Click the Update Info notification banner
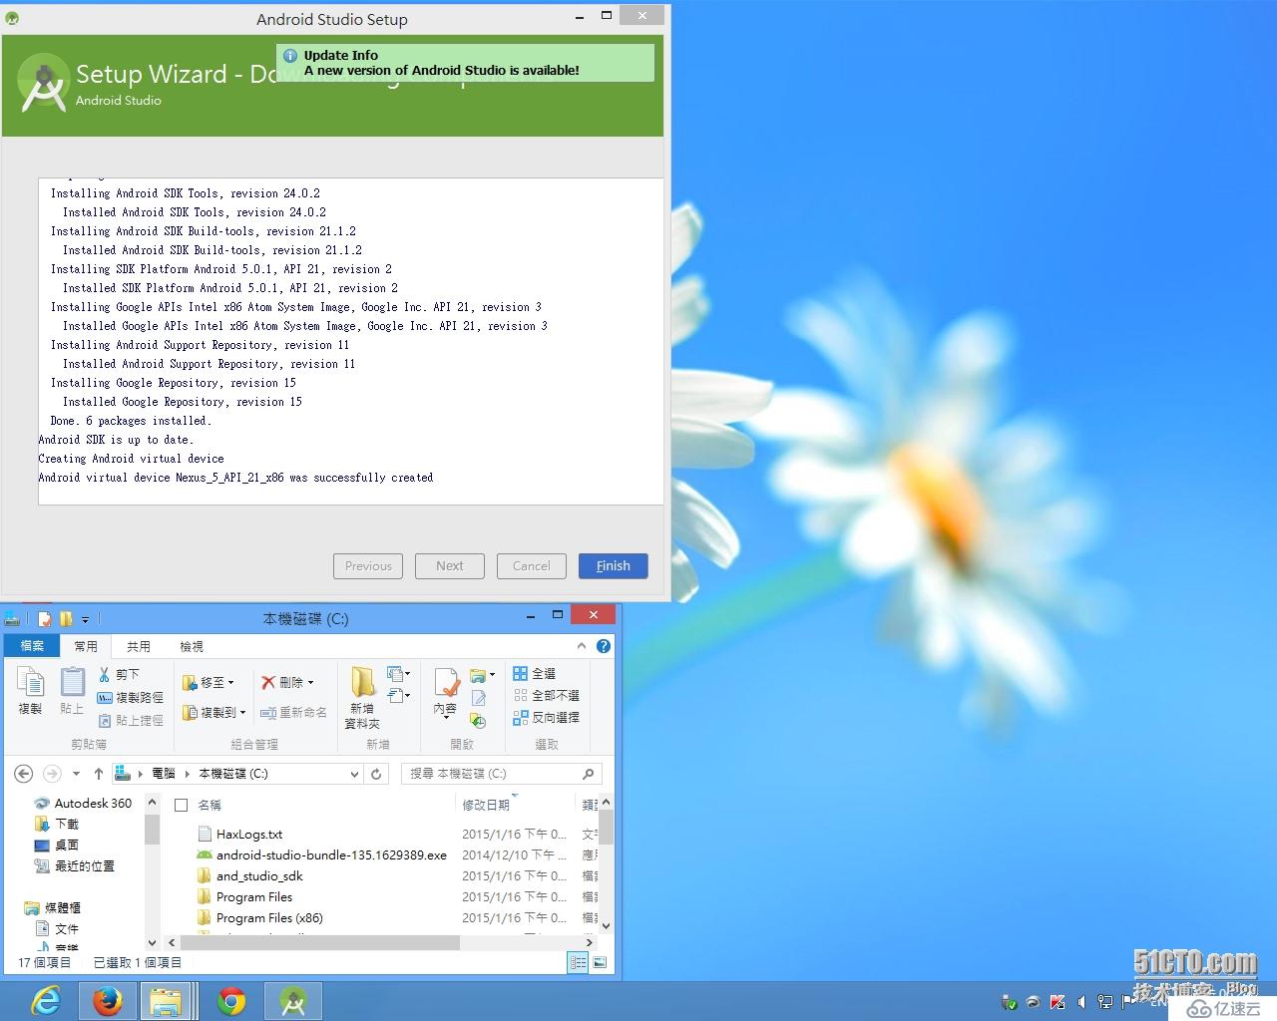The height and width of the screenshot is (1021, 1277). tap(465, 63)
